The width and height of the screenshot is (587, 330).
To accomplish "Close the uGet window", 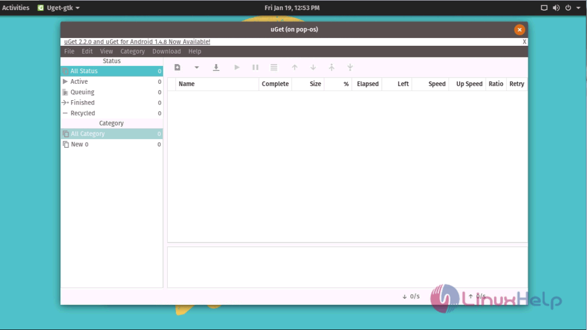I will click(x=519, y=30).
